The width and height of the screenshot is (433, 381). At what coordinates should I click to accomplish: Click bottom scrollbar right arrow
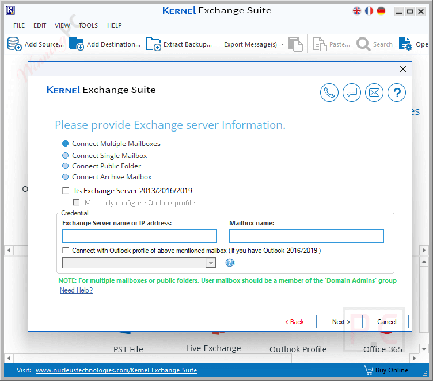click(x=414, y=359)
